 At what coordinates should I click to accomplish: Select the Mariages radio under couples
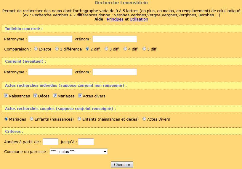(6, 119)
